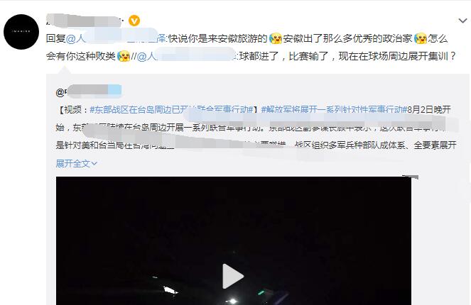This screenshot has width=471, height=305.
Task: Click crying emoji after 安徽旅游的
Action: point(276,38)
